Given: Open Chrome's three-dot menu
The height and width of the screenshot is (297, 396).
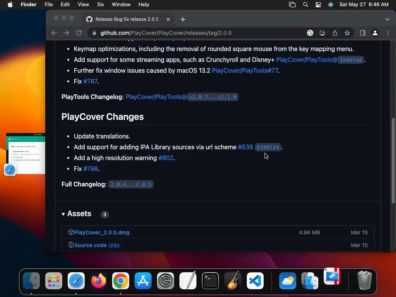Looking at the screenshot, I should click(387, 33).
